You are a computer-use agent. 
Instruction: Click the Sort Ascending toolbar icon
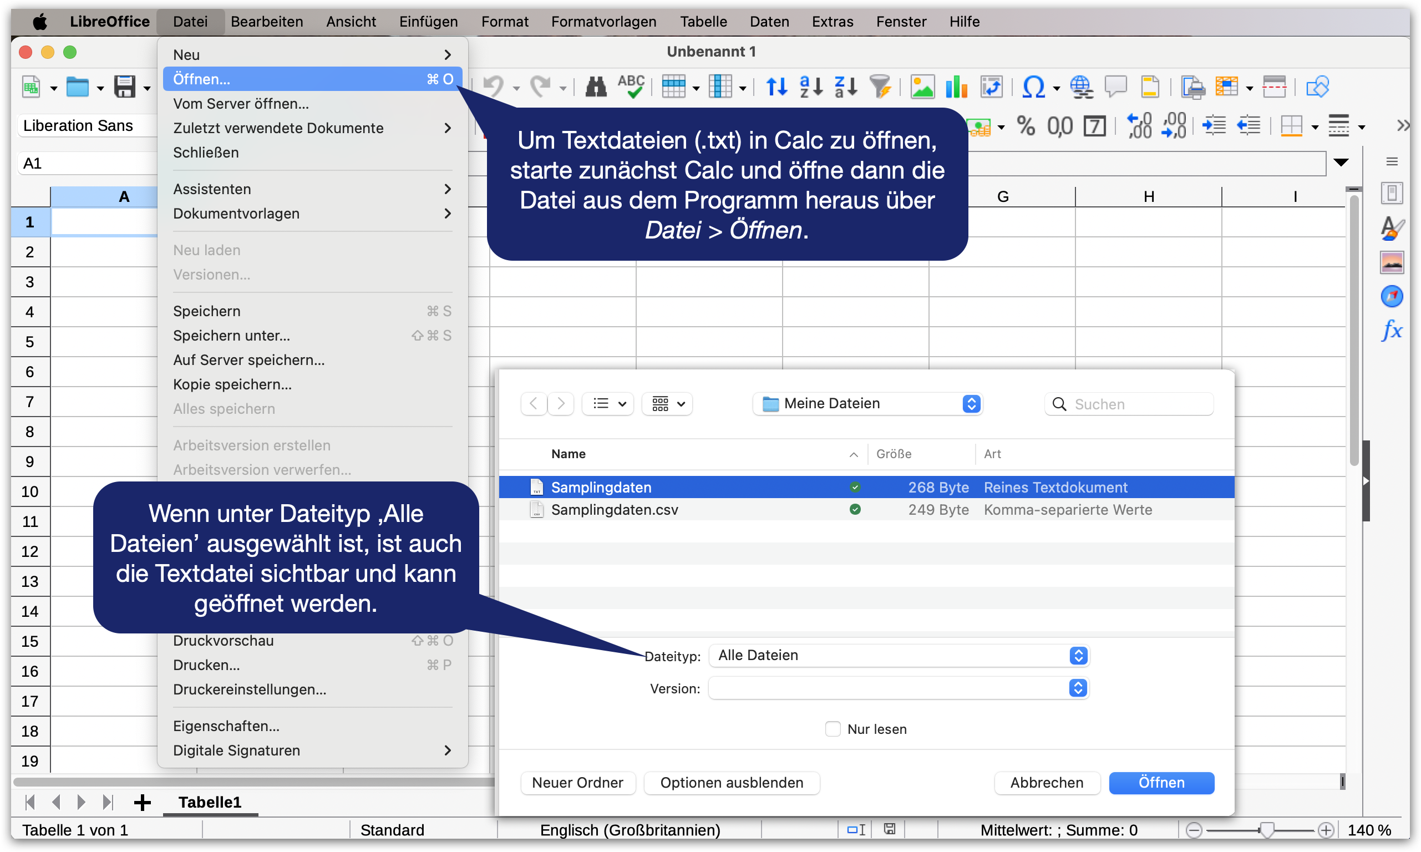click(x=811, y=87)
